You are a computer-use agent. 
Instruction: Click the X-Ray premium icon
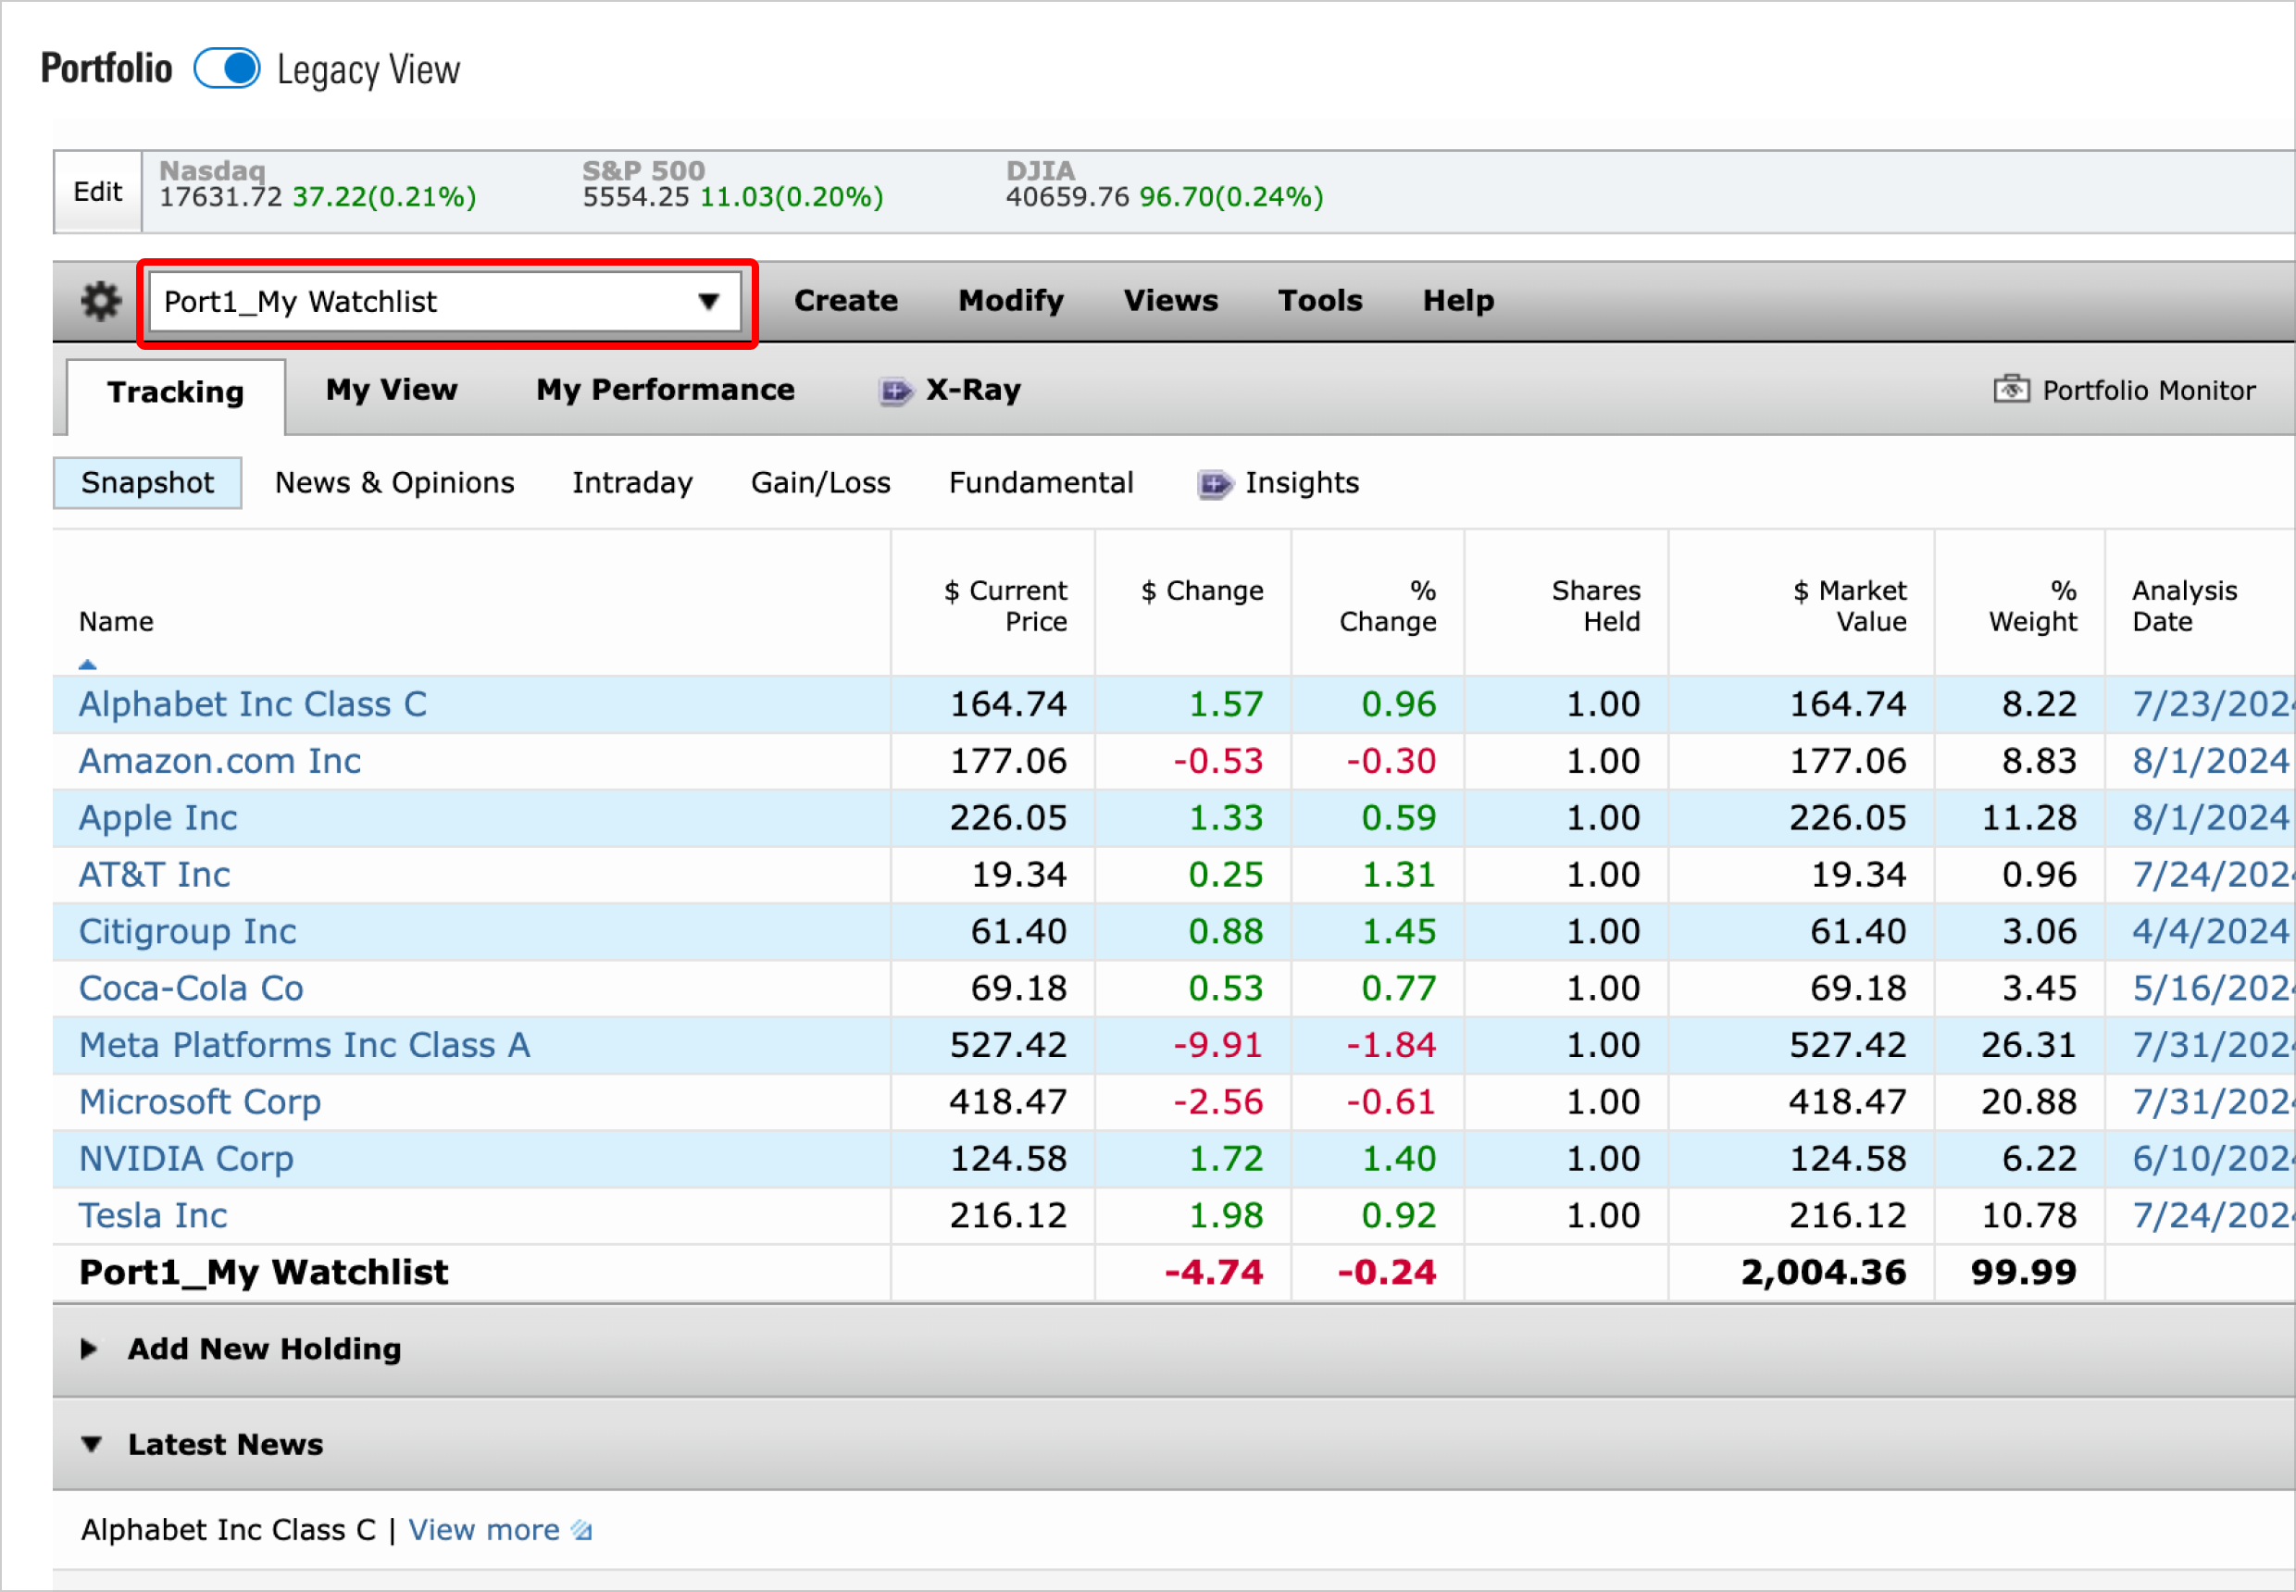pyautogui.click(x=895, y=391)
